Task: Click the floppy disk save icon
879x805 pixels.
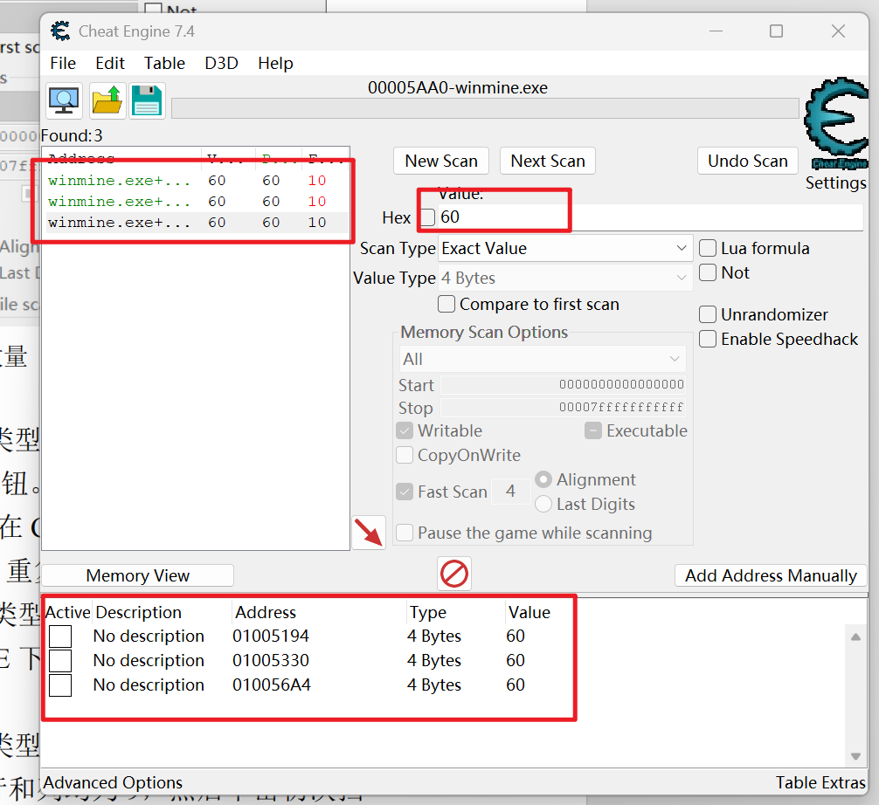Action: 148,100
